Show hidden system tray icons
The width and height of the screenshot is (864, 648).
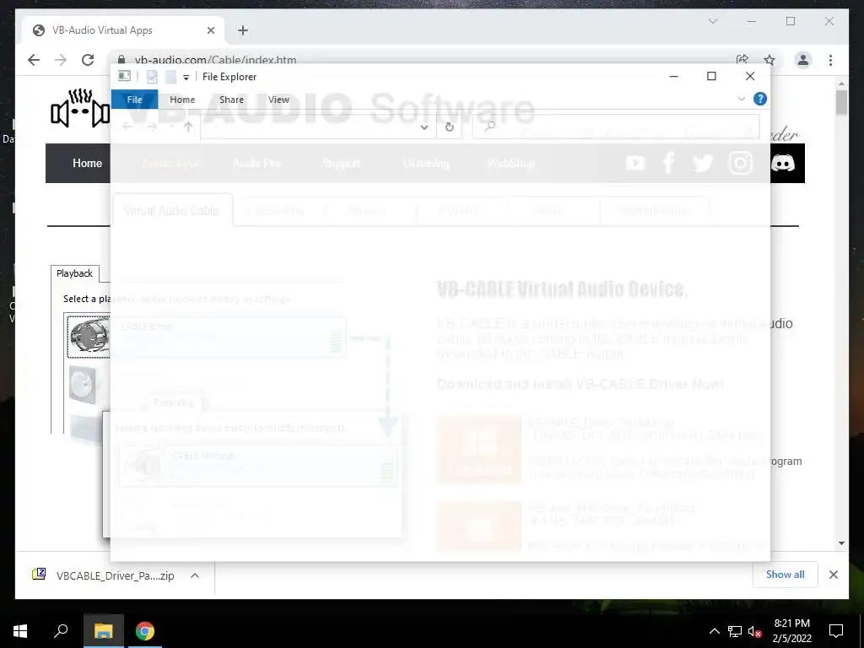(714, 631)
